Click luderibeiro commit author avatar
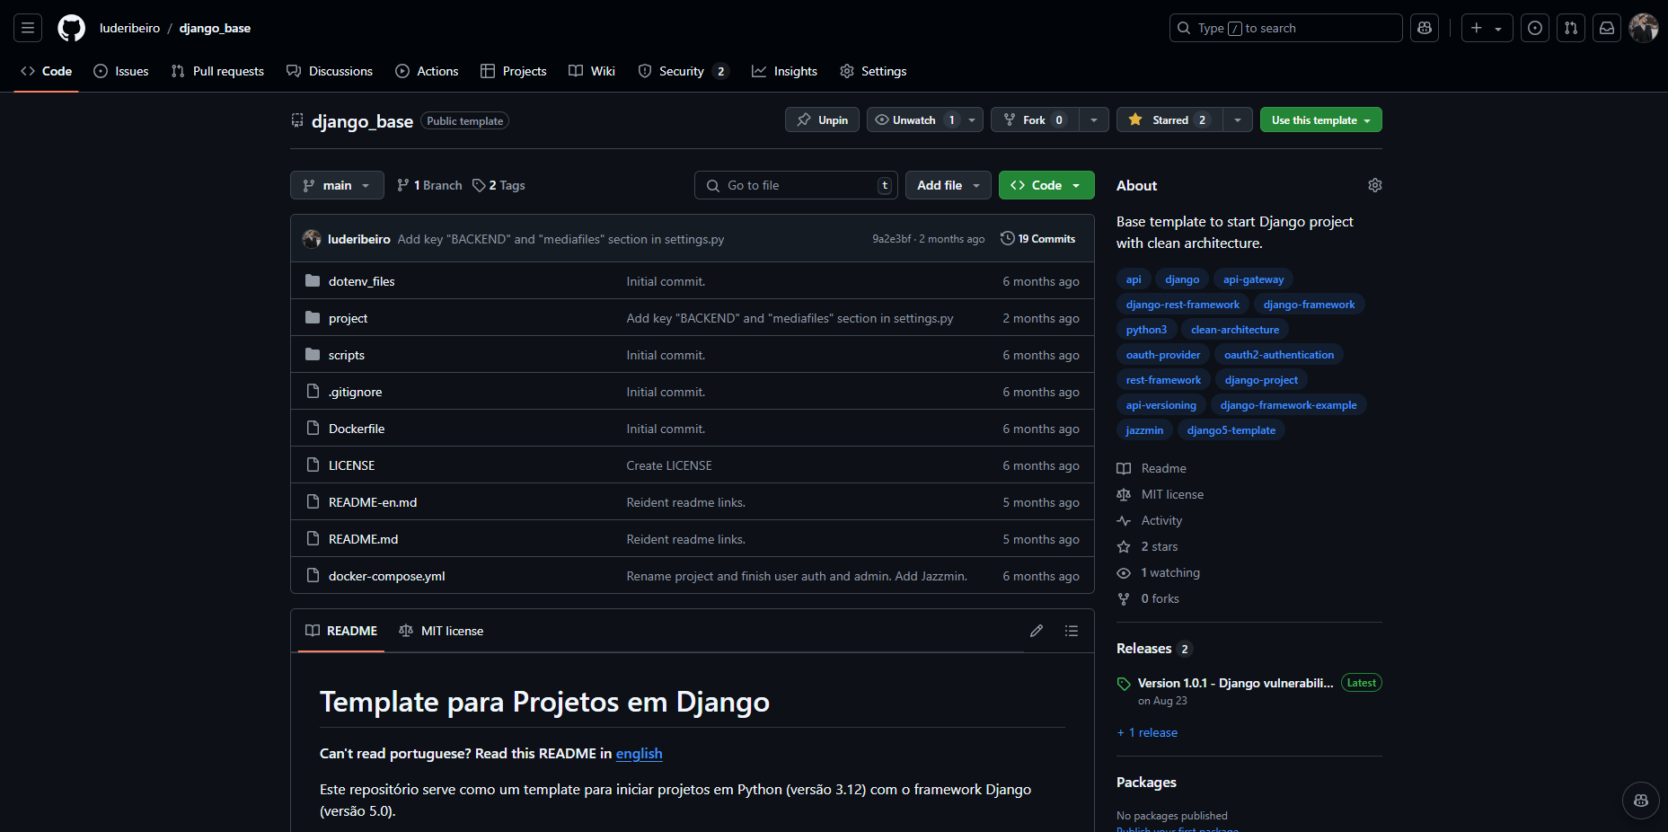 point(312,239)
